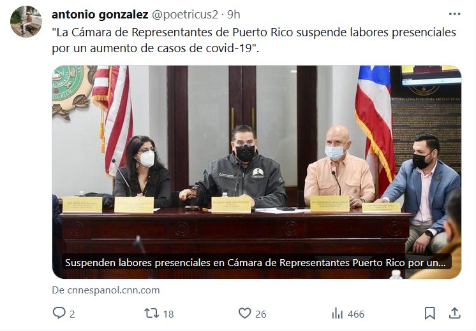Expand the three-dot more options menu
The height and width of the screenshot is (331, 476).
[x=454, y=14]
